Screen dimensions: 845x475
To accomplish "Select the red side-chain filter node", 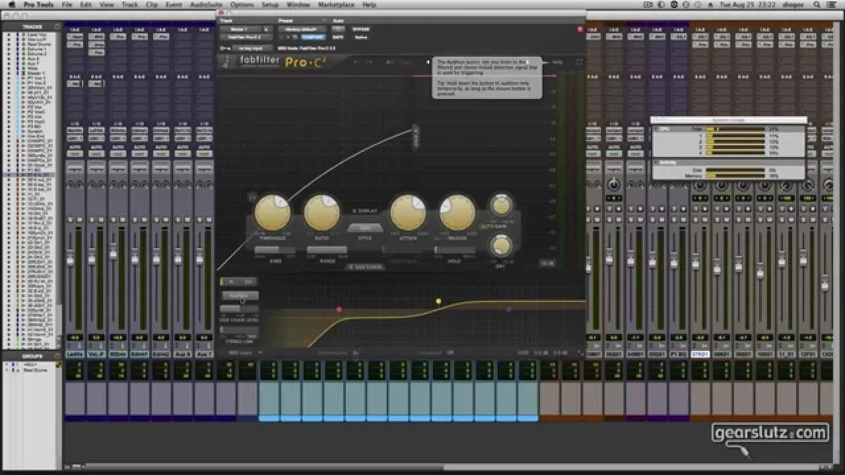I will (x=339, y=309).
